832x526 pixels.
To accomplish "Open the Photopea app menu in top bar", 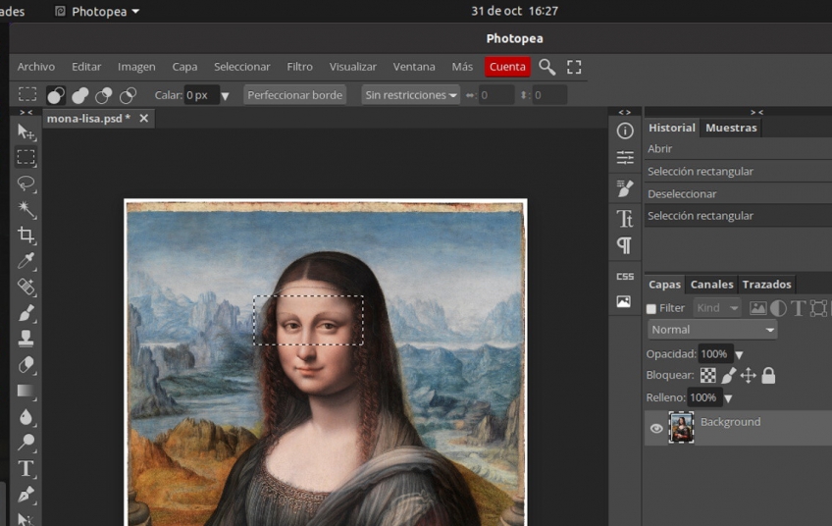I will pyautogui.click(x=98, y=11).
